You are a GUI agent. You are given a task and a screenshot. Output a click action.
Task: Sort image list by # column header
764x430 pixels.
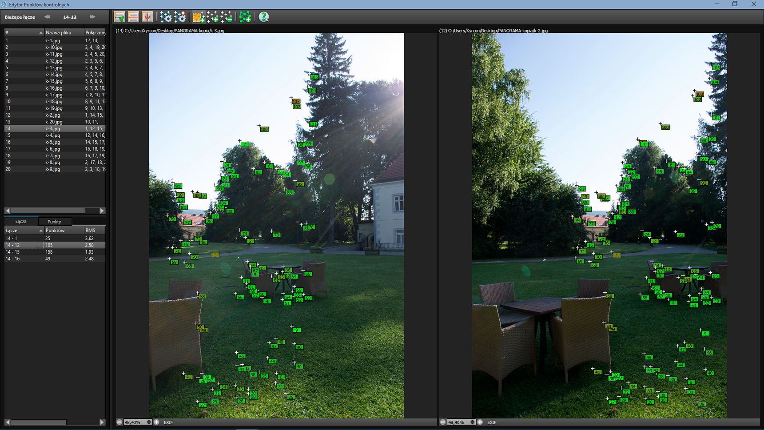(24, 32)
